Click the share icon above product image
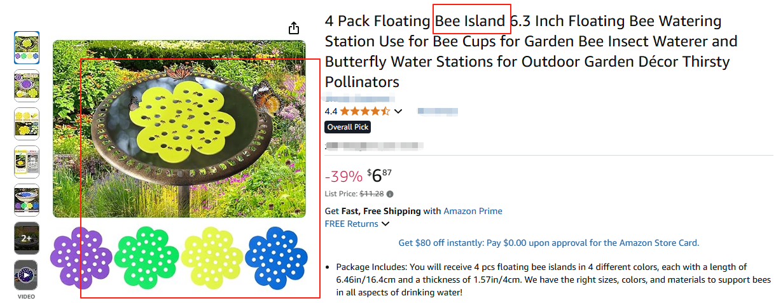 293,28
